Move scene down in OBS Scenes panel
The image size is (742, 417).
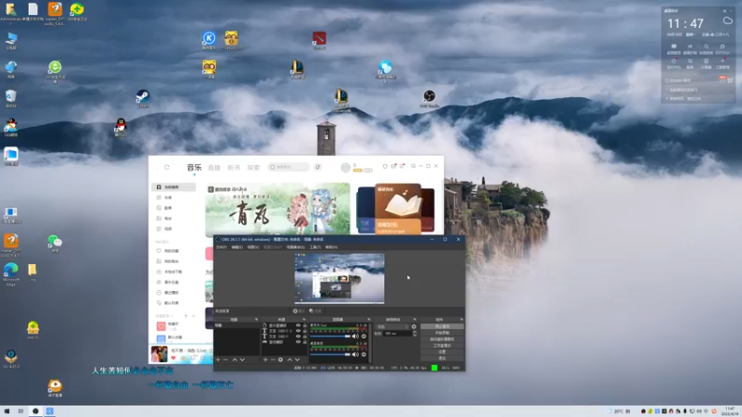(242, 360)
